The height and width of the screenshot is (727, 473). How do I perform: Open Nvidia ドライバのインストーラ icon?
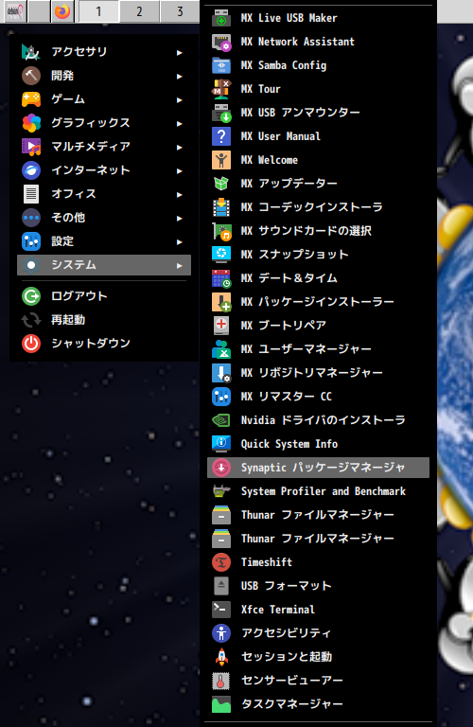[221, 420]
